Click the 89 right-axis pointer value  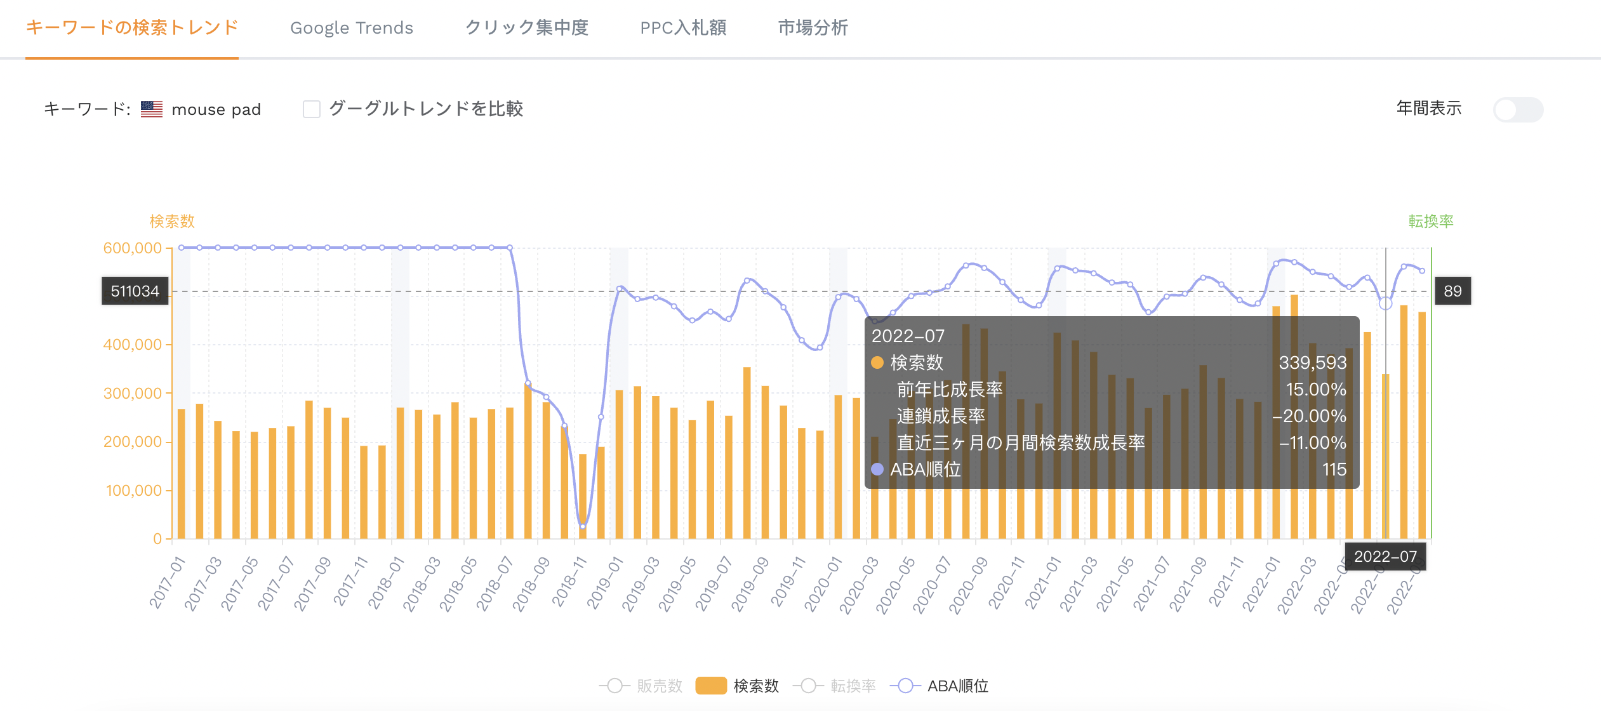coord(1452,291)
